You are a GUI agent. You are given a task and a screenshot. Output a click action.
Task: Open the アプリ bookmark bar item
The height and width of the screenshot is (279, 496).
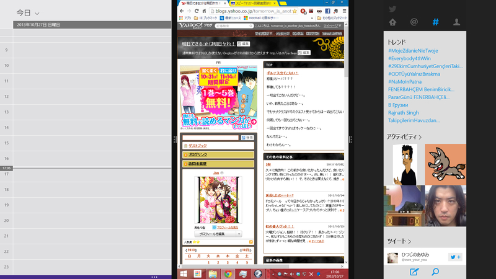[x=185, y=18]
